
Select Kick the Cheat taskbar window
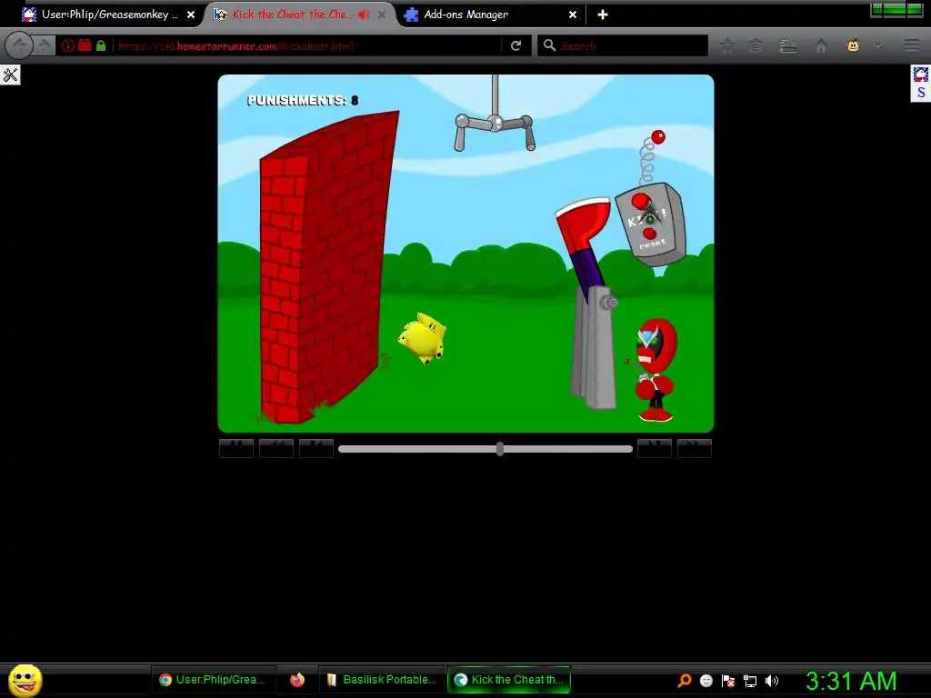(x=508, y=680)
